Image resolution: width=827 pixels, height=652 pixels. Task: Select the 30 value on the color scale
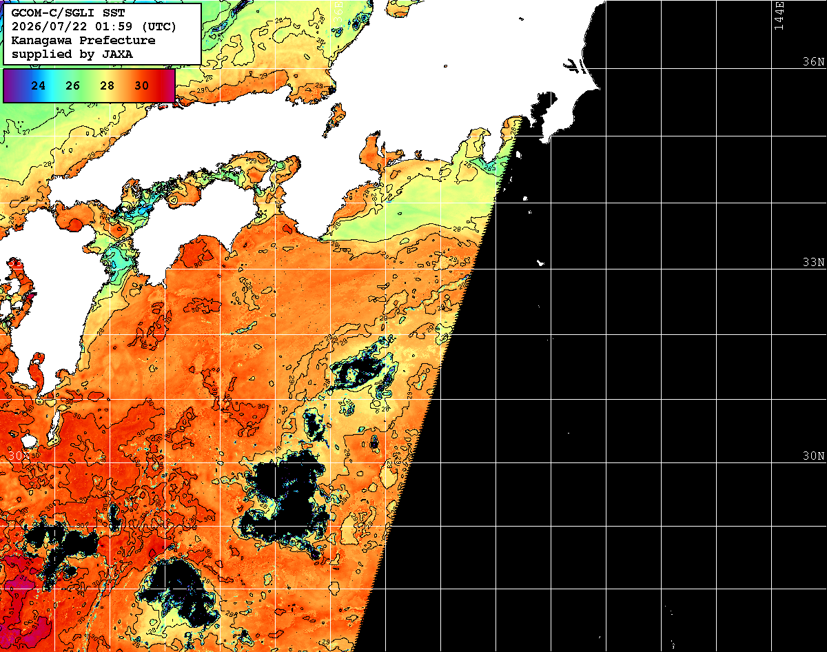click(141, 86)
